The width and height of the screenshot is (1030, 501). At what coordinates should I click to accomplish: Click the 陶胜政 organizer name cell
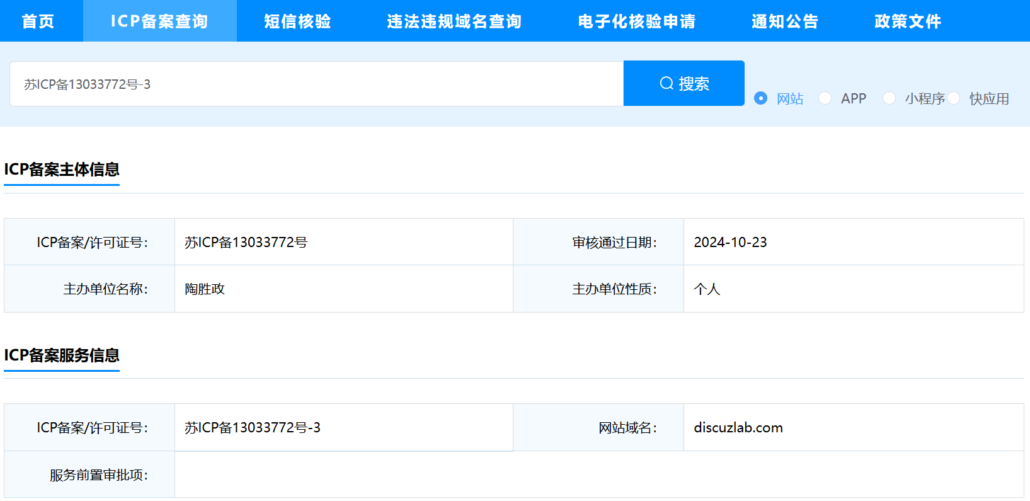click(205, 289)
